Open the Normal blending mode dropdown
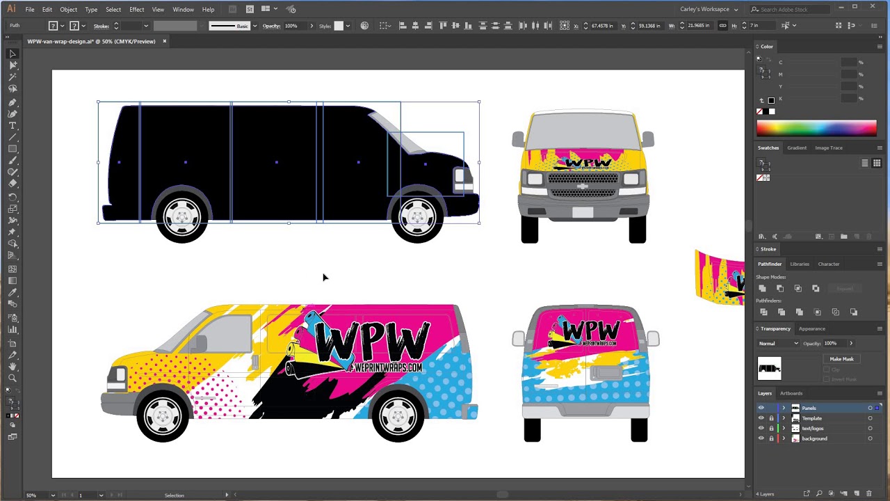890x501 pixels. click(x=778, y=344)
